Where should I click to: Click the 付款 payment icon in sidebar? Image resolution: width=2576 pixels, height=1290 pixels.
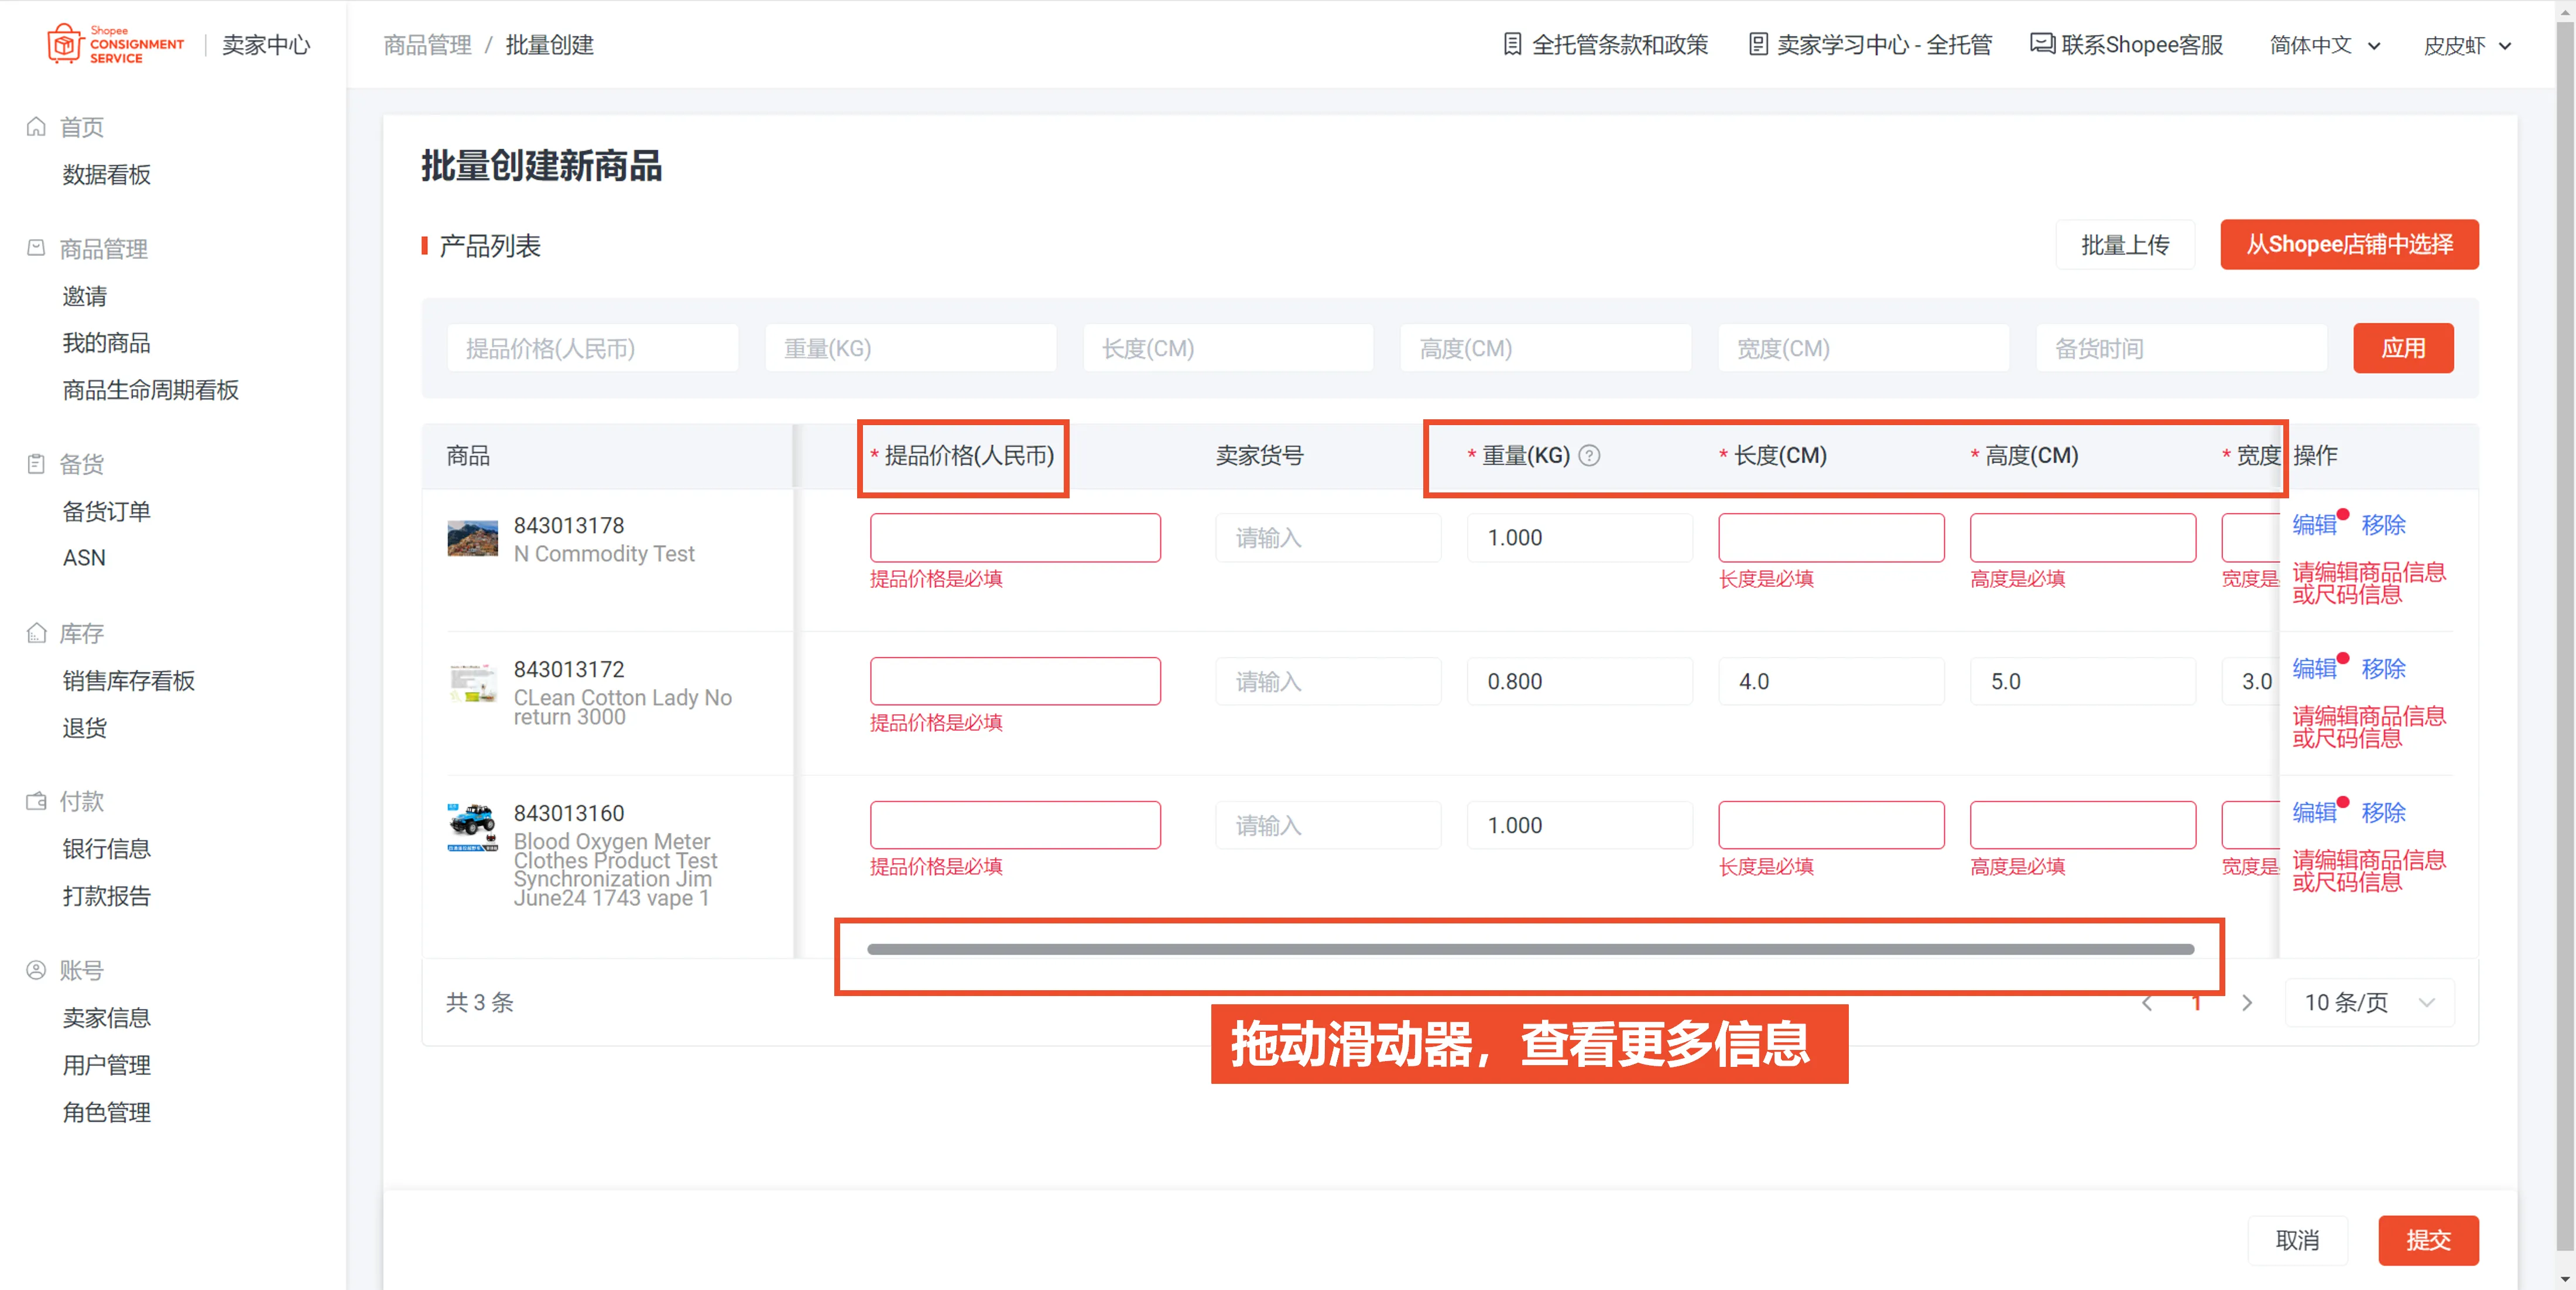(36, 800)
